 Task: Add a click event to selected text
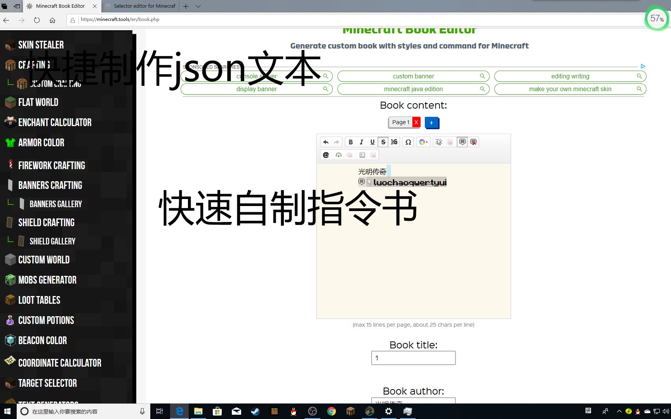coord(438,142)
